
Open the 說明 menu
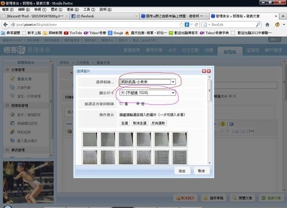point(106,9)
